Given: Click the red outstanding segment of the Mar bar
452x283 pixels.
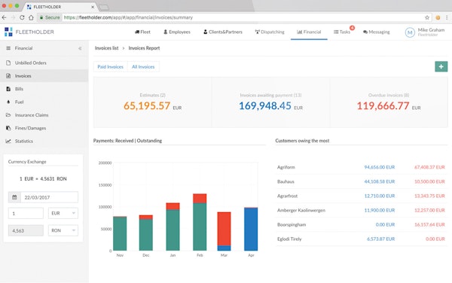Looking at the screenshot, I should coord(224,229).
